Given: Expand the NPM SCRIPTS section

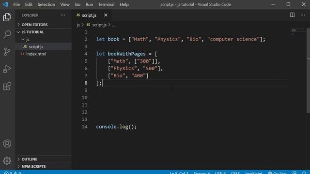Looking at the screenshot, I should pyautogui.click(x=44, y=166).
